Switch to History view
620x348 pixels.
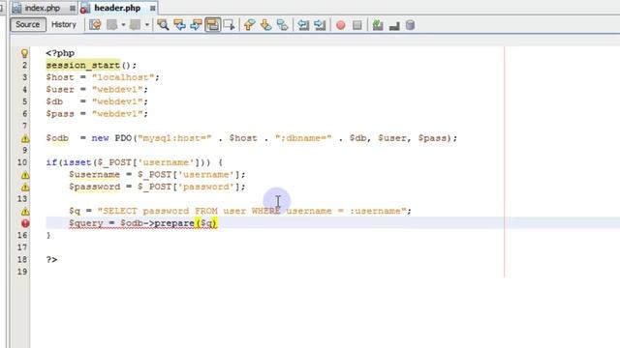(x=64, y=24)
